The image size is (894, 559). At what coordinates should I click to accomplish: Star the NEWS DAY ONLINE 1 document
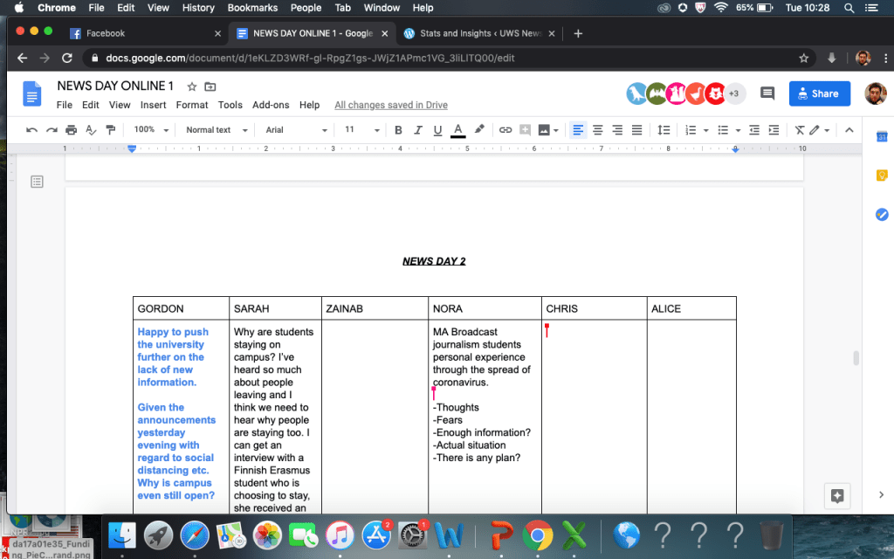click(192, 86)
